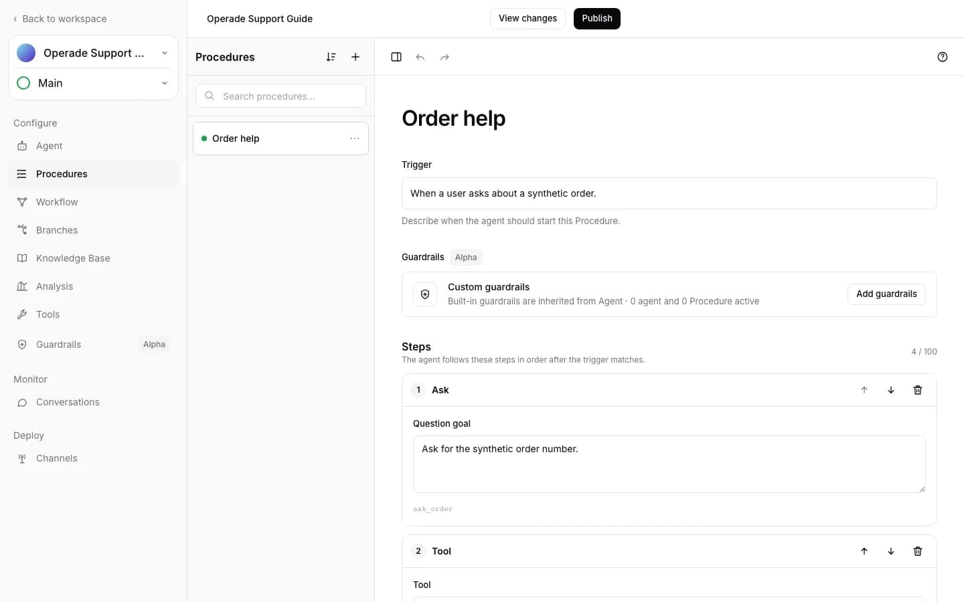Open Guardrails Alpha in sidebar

tap(93, 344)
